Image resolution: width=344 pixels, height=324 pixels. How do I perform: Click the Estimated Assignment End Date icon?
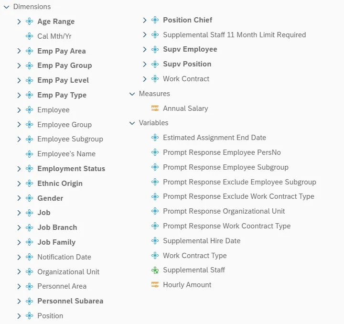[x=155, y=138]
